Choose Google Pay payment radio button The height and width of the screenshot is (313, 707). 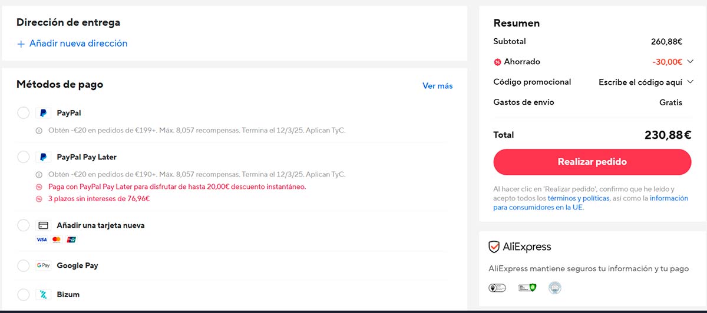pos(24,265)
